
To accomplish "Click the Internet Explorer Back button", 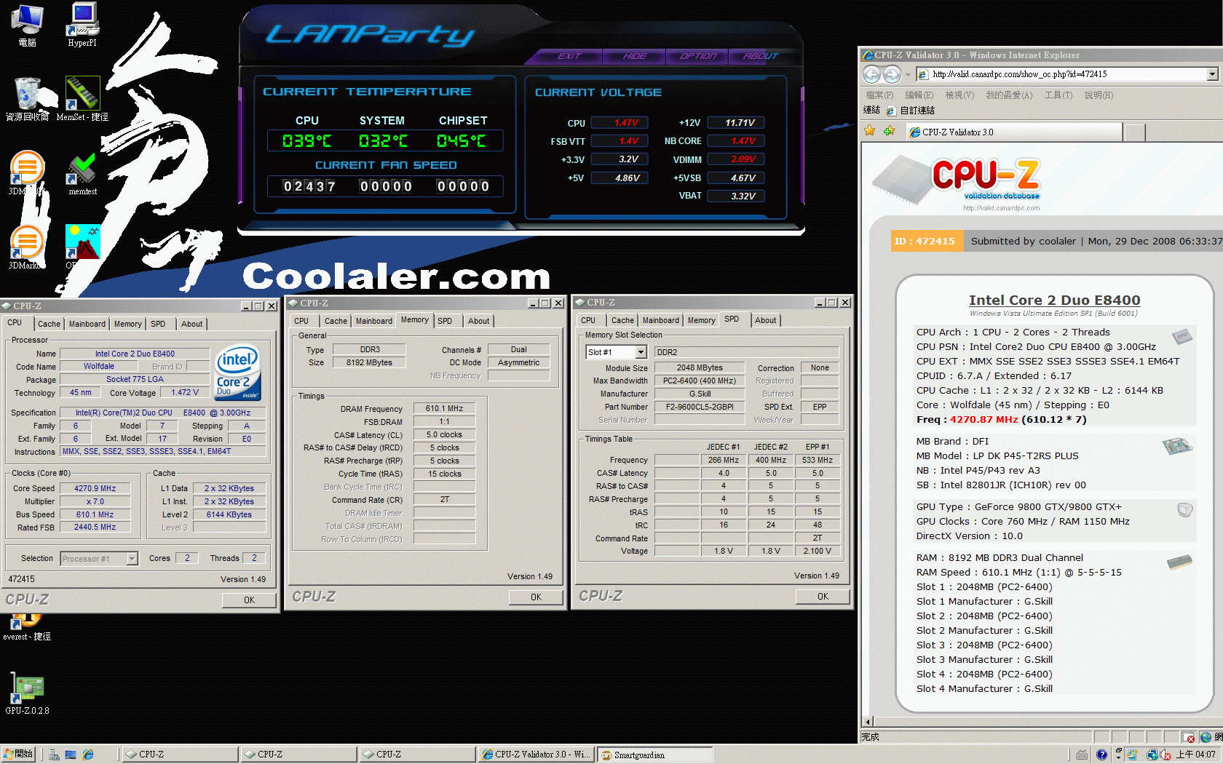I will 871,74.
